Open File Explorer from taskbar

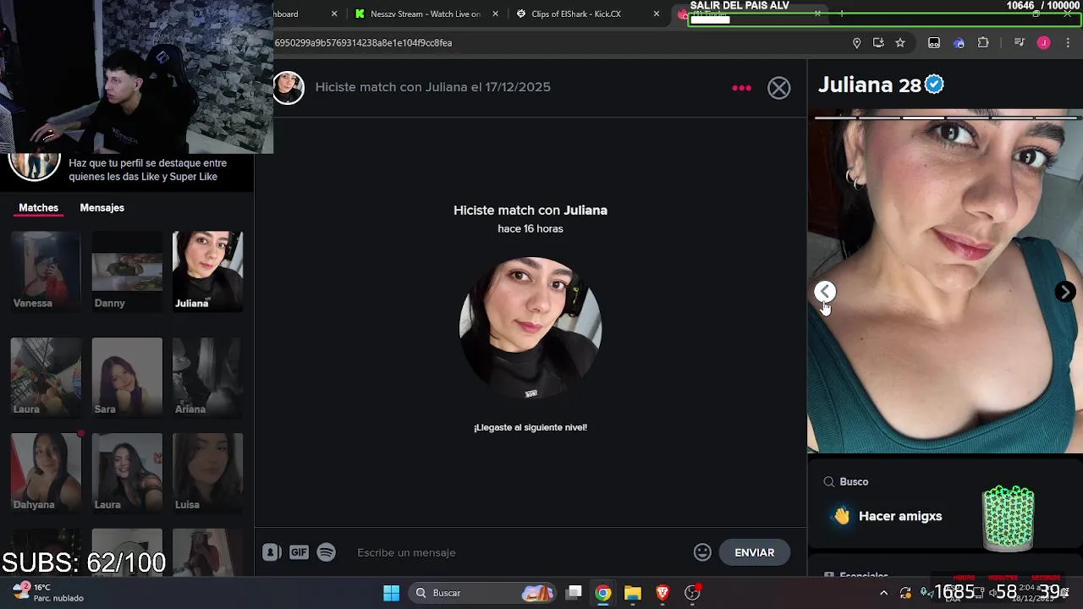(x=633, y=593)
